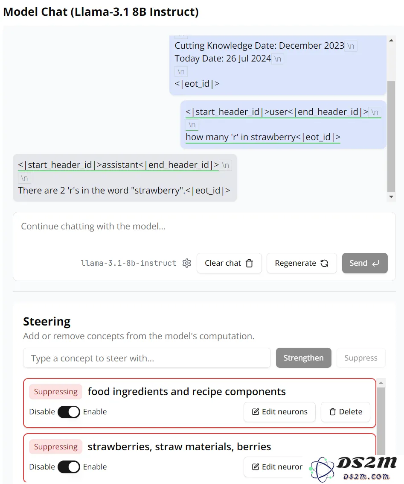Select 'strawberries, straw materials, berries' text
Screen dimensions: 404x484
point(179,447)
